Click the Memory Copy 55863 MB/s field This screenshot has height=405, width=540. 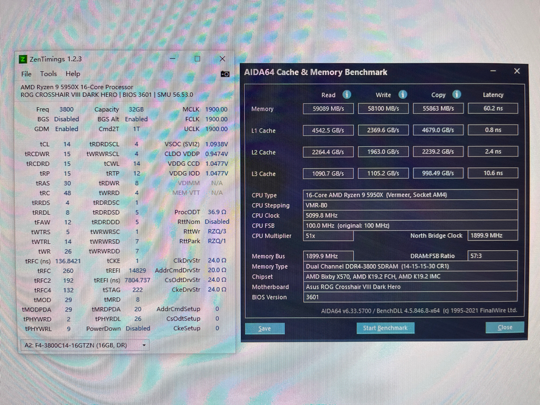tap(438, 108)
